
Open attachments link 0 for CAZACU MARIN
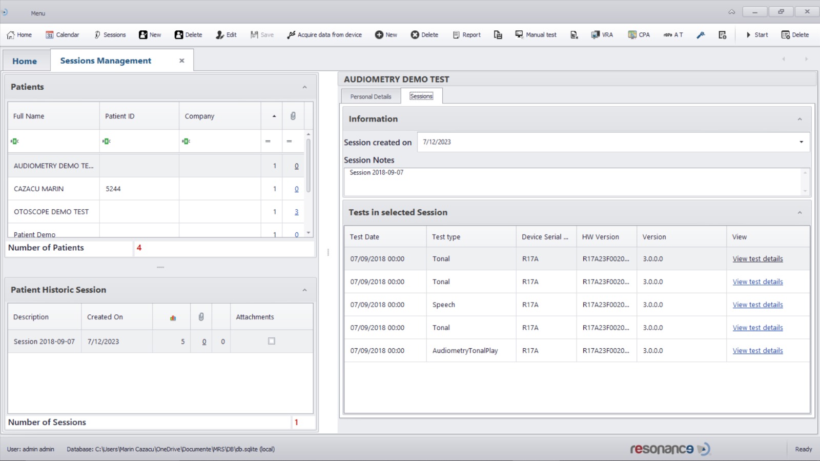coord(296,189)
